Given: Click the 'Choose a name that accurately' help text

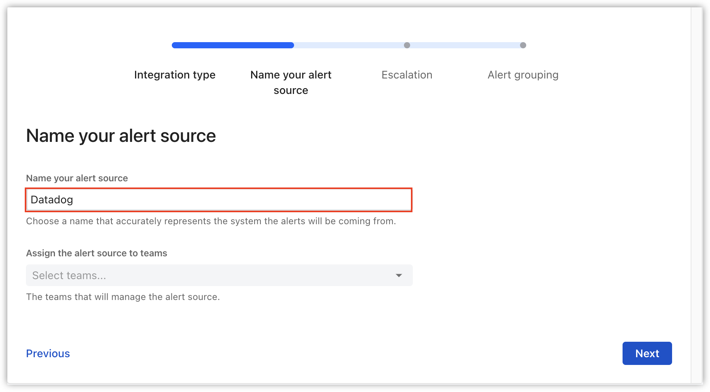Looking at the screenshot, I should pos(211,221).
